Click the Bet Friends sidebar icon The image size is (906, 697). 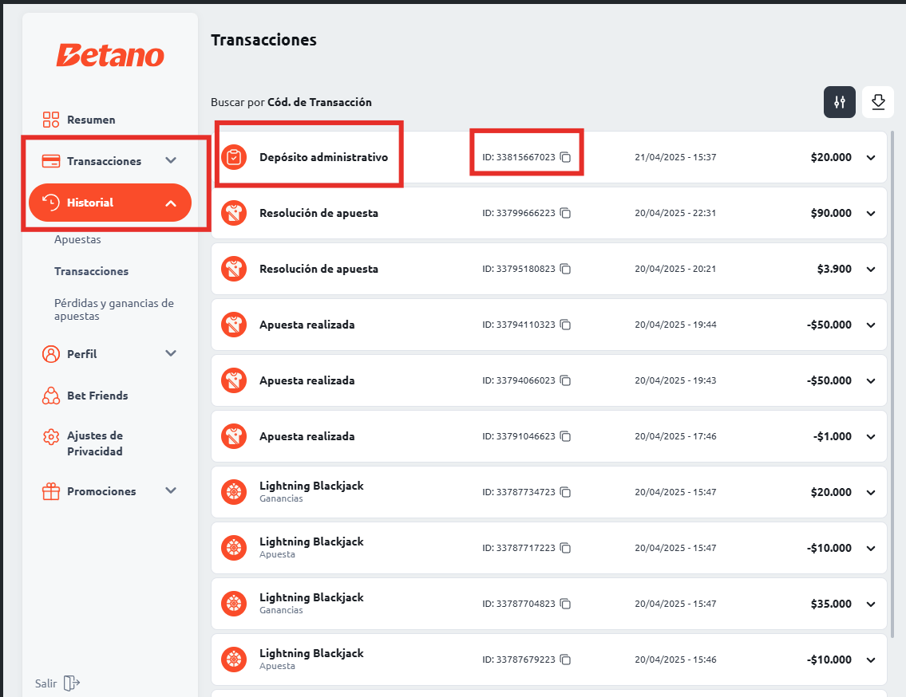(x=51, y=396)
